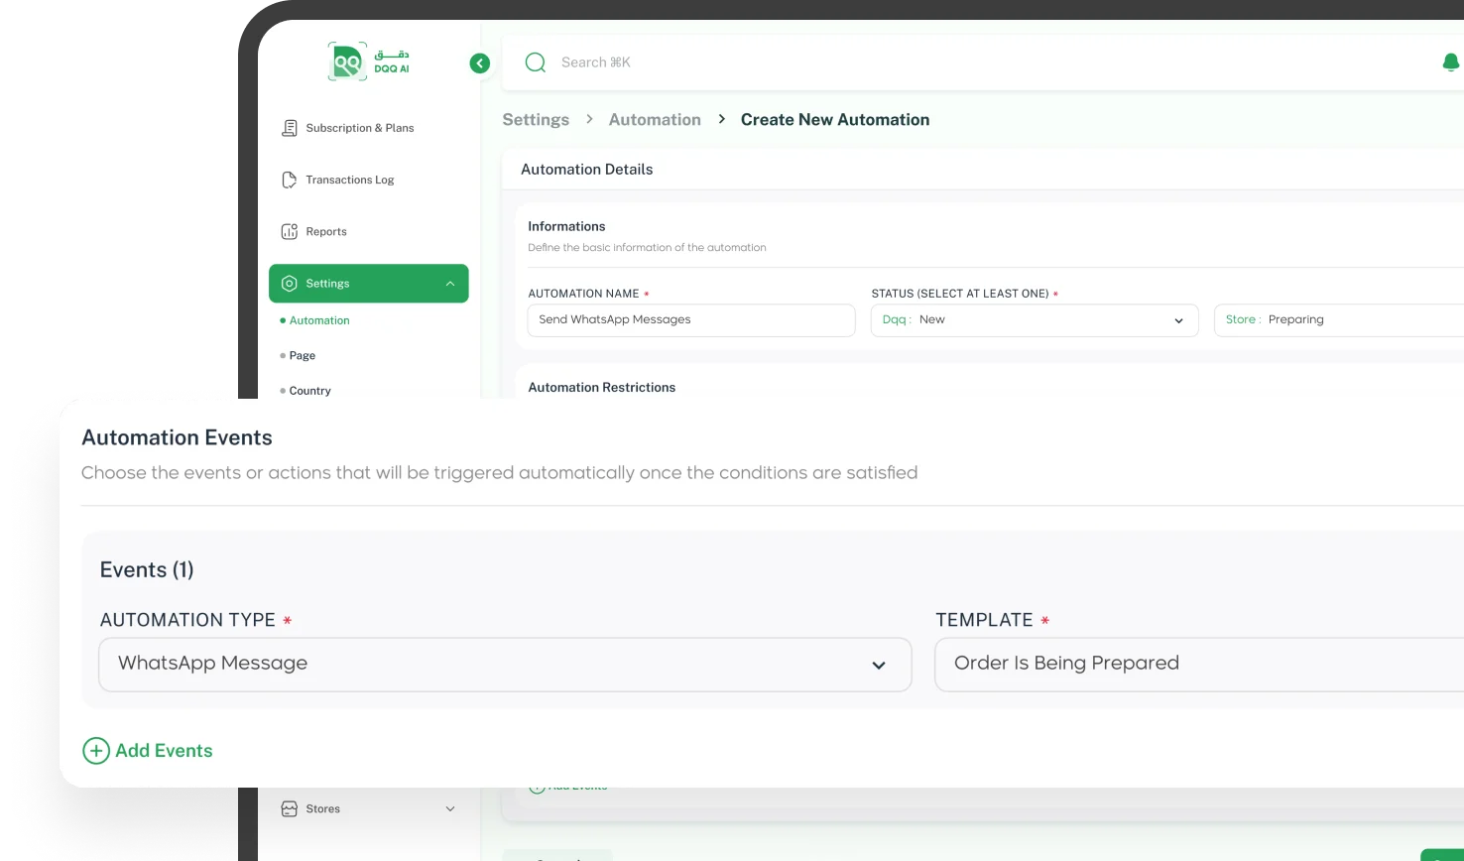Viewport: 1464px width, 861px height.
Task: Open Country settings submenu item
Action: click(x=309, y=391)
